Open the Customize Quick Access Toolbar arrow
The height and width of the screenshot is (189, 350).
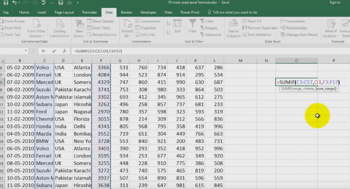coord(78,3)
